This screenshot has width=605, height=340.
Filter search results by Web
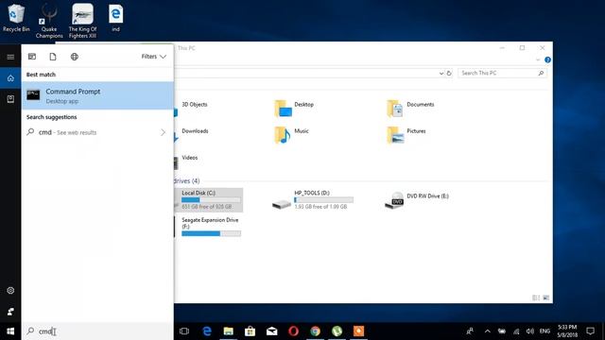click(x=75, y=57)
